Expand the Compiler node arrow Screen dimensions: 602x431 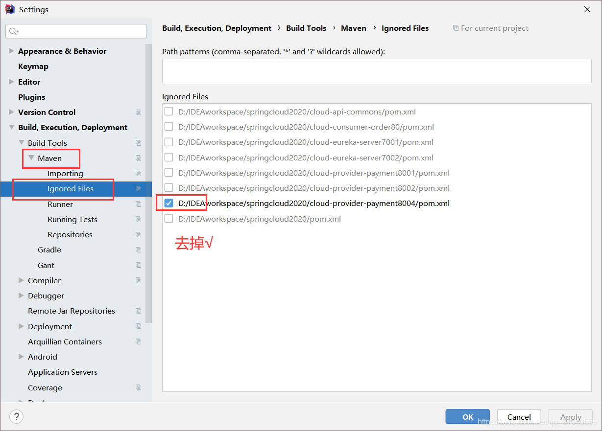[21, 280]
